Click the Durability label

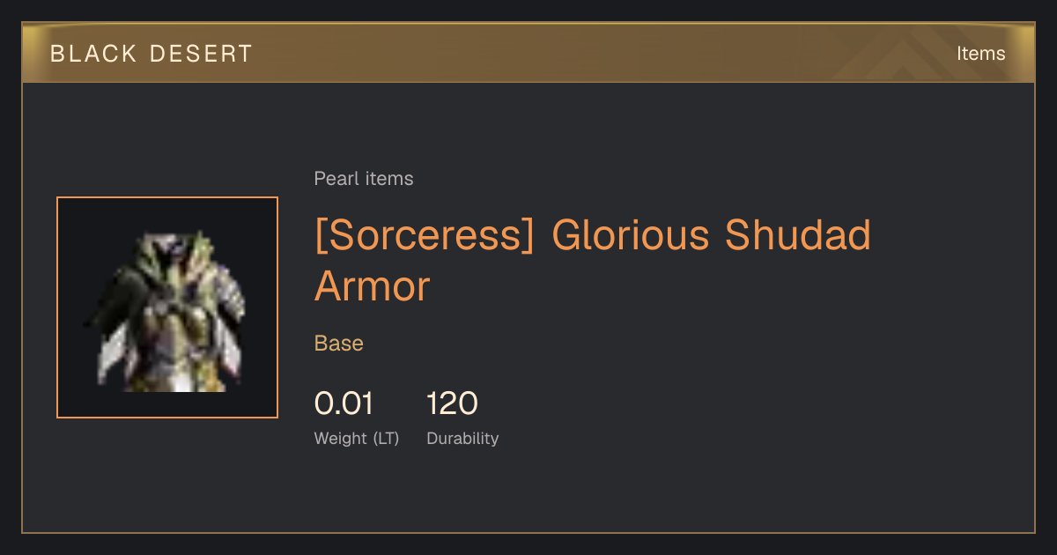(x=462, y=438)
